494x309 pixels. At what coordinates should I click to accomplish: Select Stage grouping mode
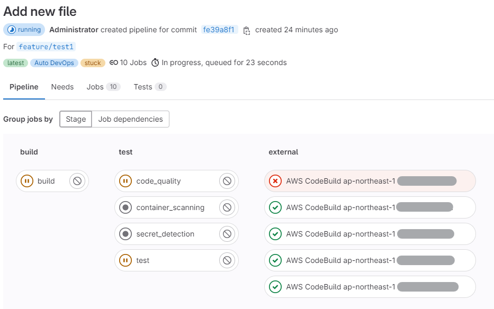tap(75, 119)
